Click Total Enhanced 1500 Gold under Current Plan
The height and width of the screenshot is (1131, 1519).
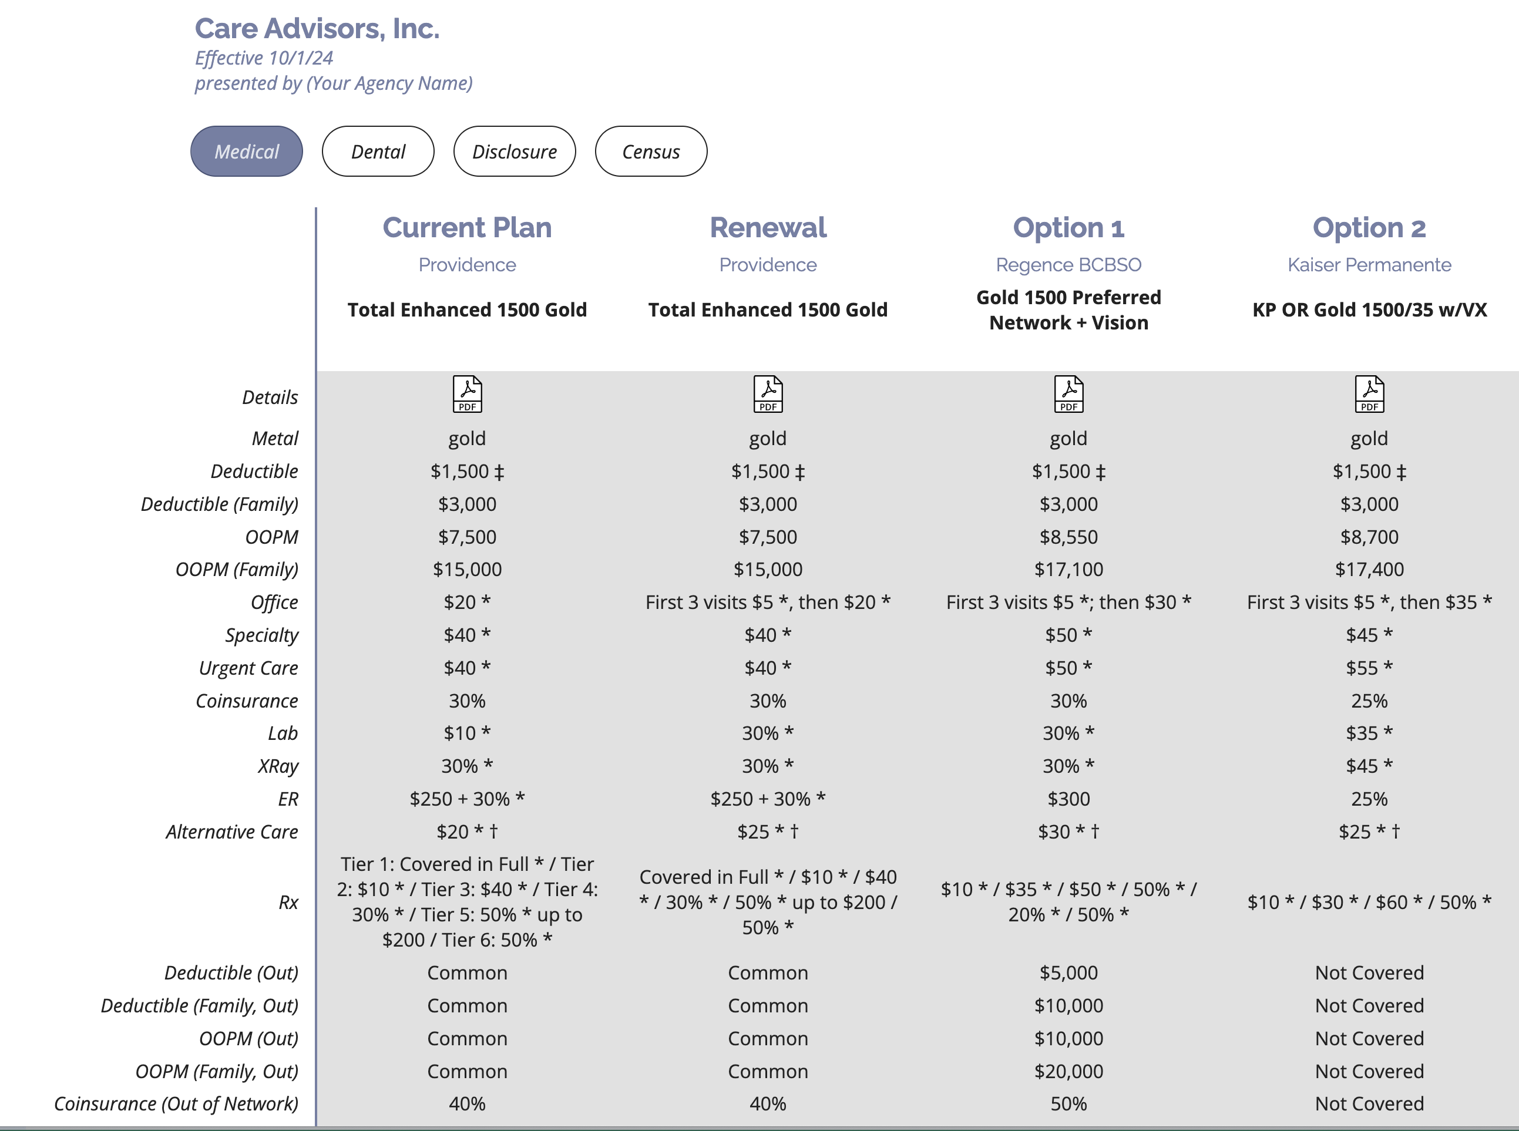[x=467, y=310]
